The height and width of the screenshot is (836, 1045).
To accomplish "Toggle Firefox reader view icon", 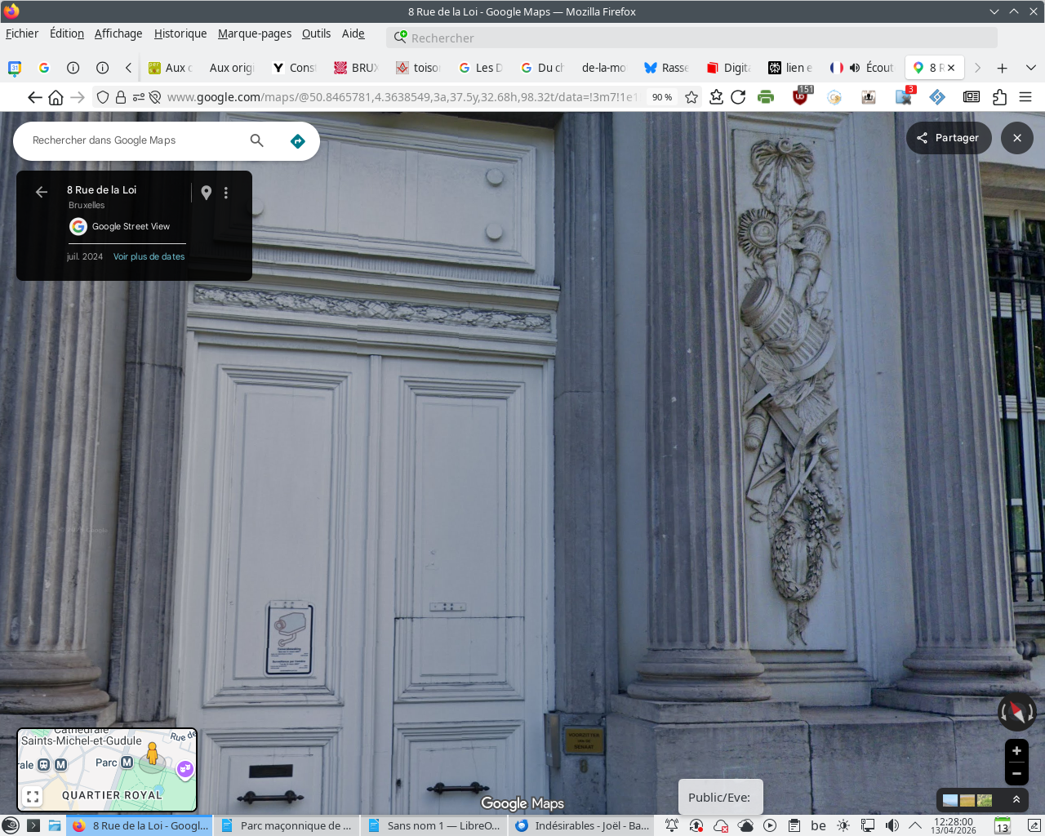I will [971, 97].
